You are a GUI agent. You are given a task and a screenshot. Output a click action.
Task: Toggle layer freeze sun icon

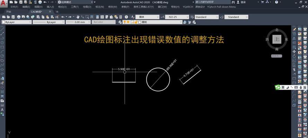tap(128, 22)
